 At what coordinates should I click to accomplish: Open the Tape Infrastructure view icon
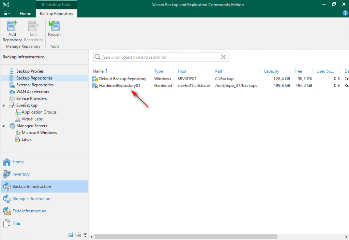[7, 211]
